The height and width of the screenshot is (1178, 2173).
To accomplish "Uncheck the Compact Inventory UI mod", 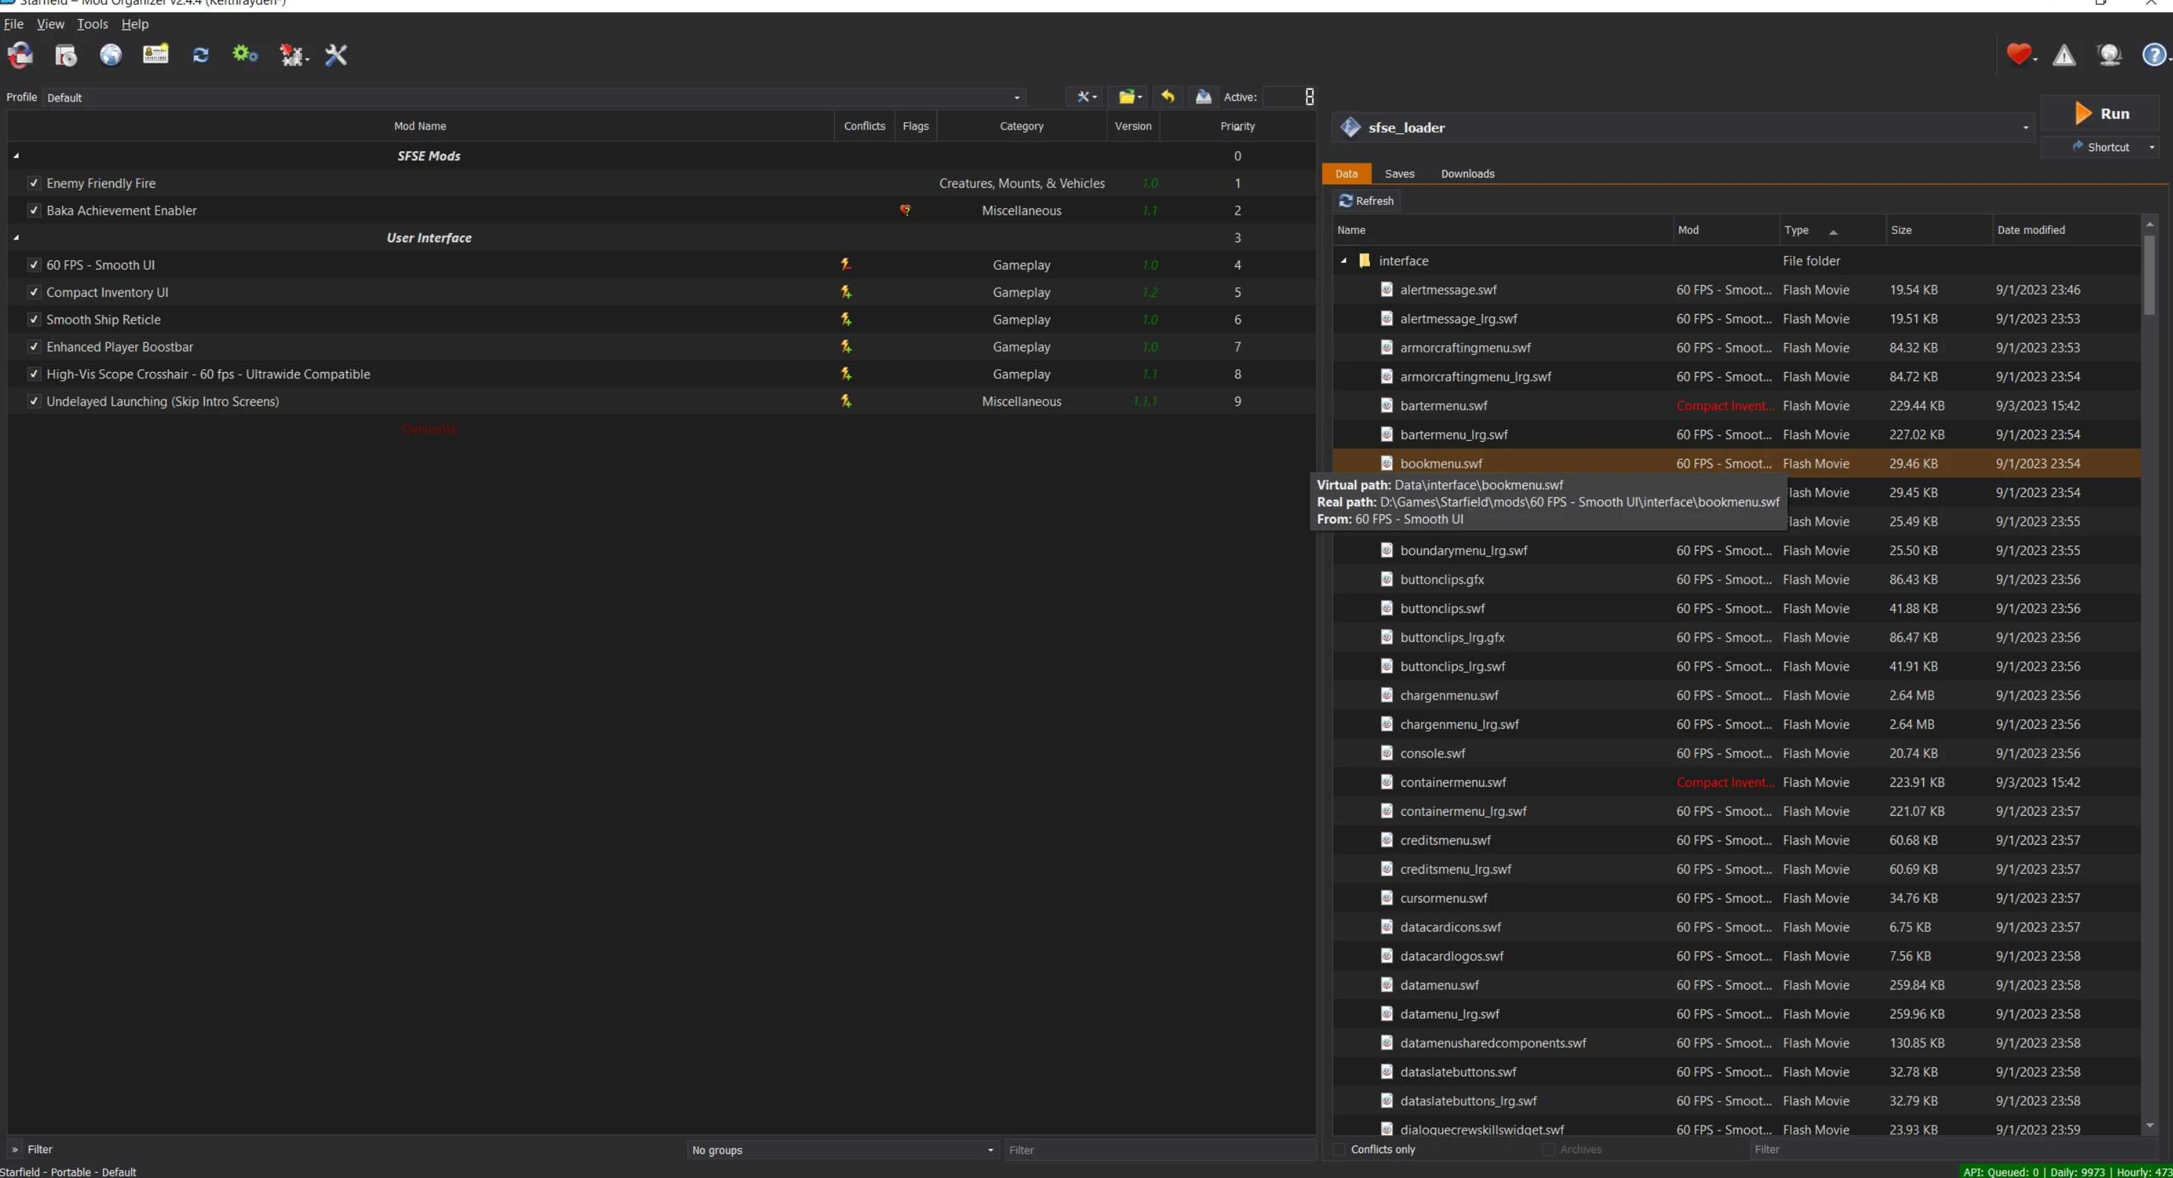I will [x=34, y=293].
